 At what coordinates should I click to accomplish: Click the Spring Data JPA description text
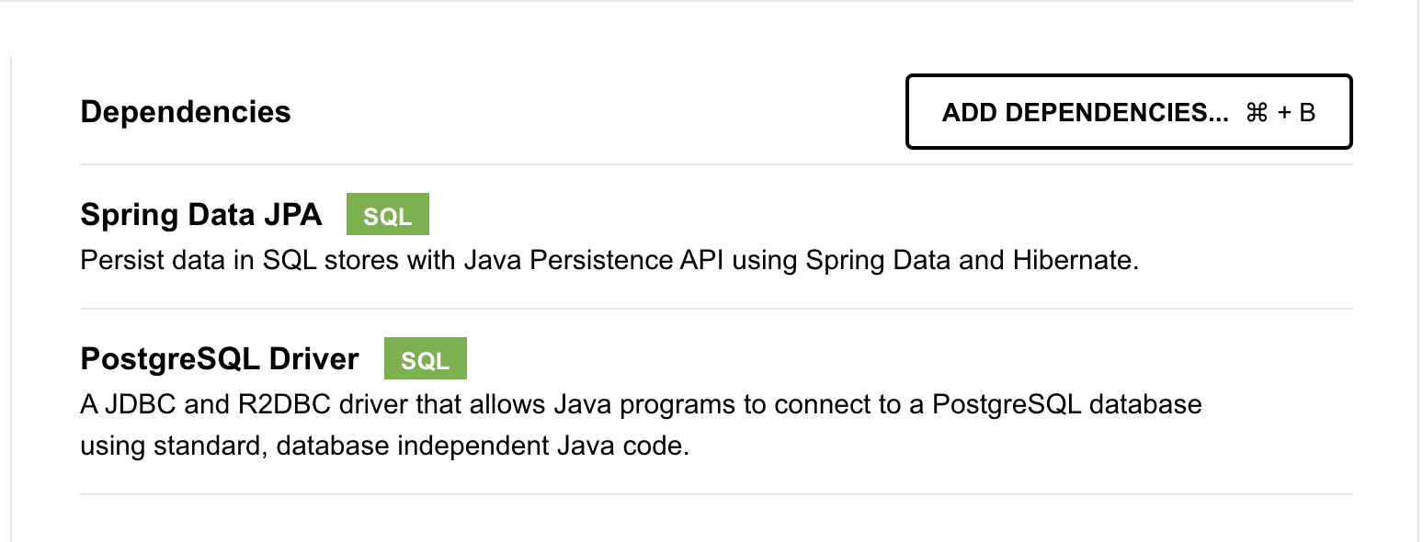point(609,260)
